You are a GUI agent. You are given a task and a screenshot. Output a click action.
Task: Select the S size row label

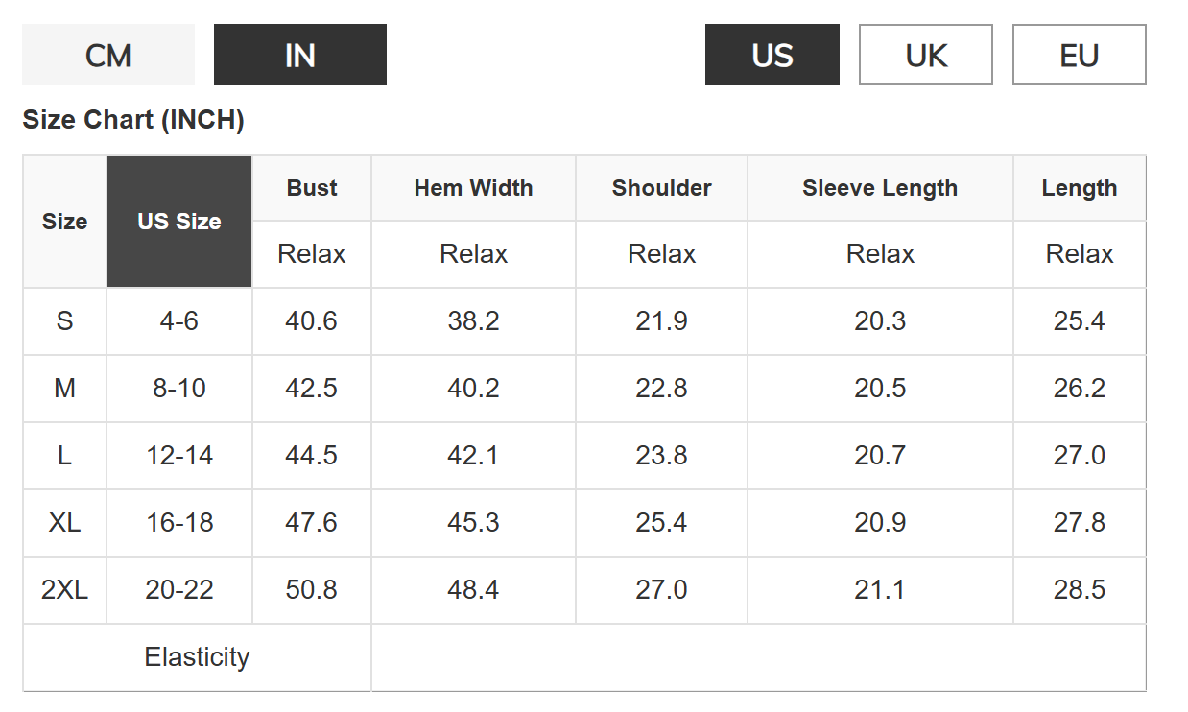tap(65, 320)
